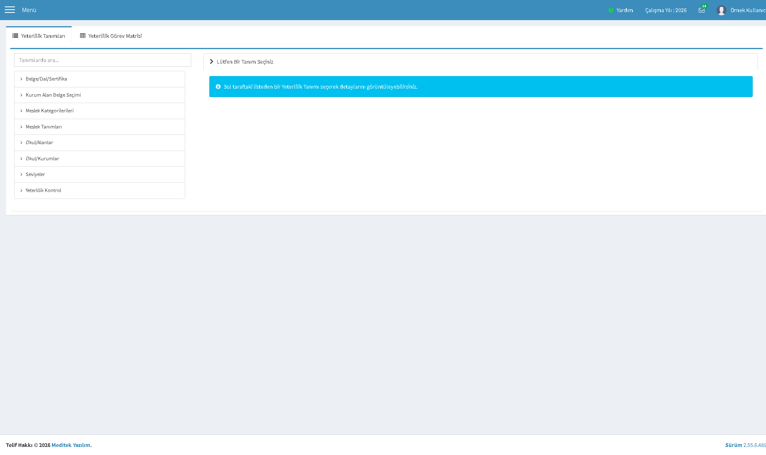Expand the Belge/Dal/Sertifika chevron
This screenshot has width=766, height=455.
[21, 79]
